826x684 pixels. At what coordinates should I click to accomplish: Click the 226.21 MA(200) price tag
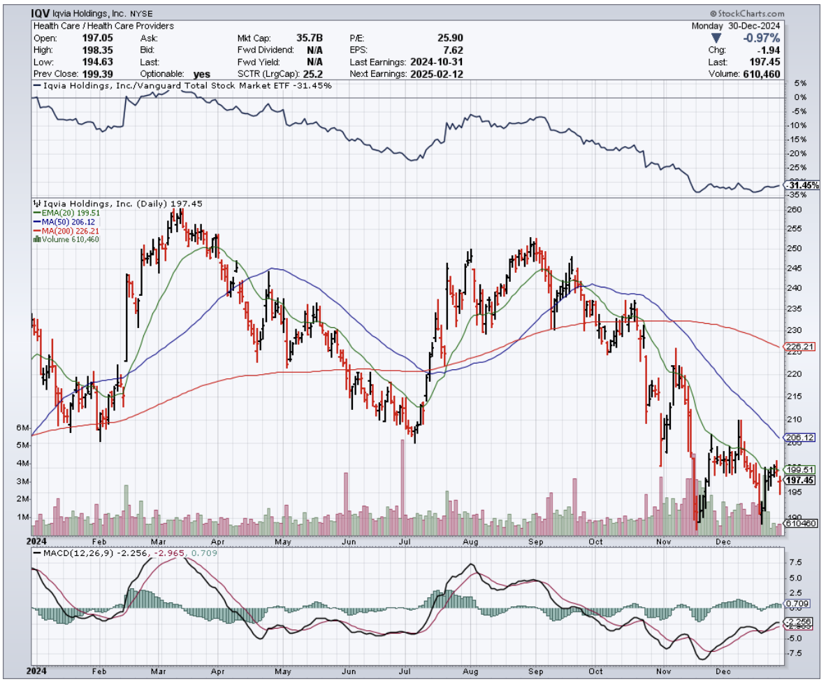[x=800, y=346]
